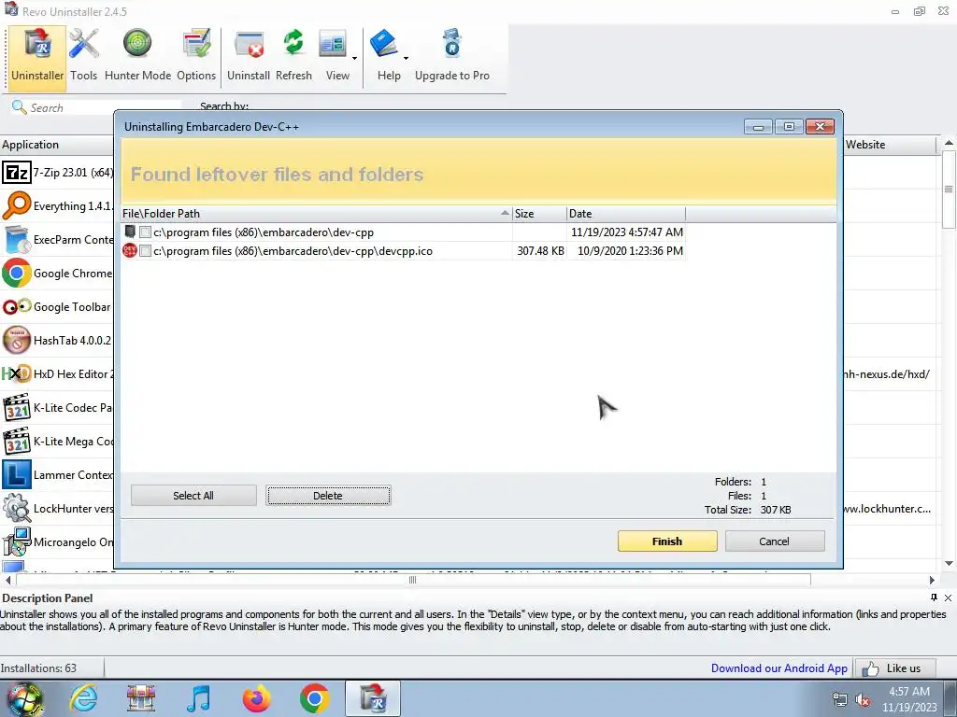This screenshot has height=717, width=957.
Task: Click the View toolbar icon
Action: (x=333, y=45)
